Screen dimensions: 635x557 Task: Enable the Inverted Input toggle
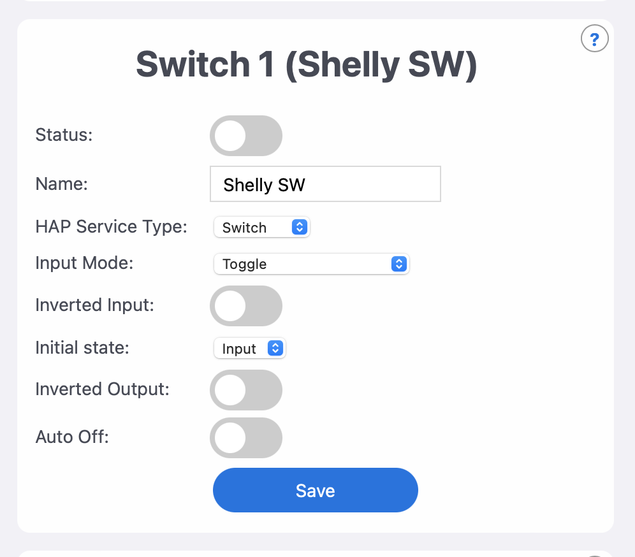245,306
